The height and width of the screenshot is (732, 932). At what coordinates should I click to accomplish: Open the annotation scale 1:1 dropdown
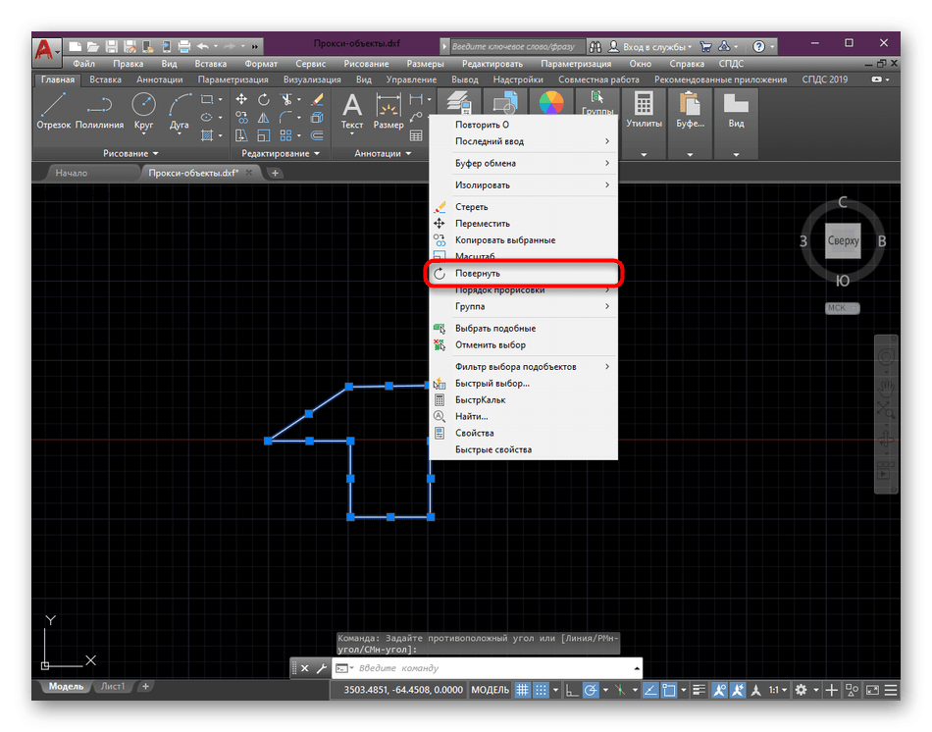click(777, 690)
